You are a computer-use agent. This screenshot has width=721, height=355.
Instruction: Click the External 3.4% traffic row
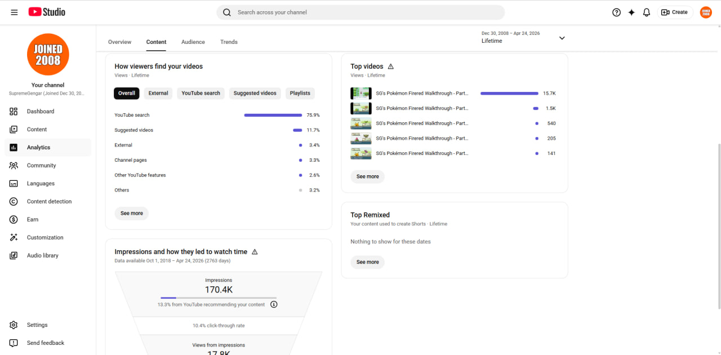[217, 145]
